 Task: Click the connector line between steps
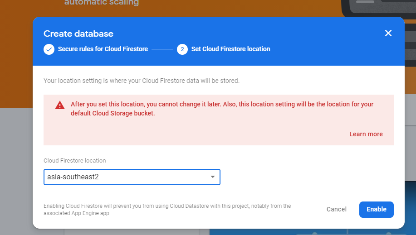162,49
